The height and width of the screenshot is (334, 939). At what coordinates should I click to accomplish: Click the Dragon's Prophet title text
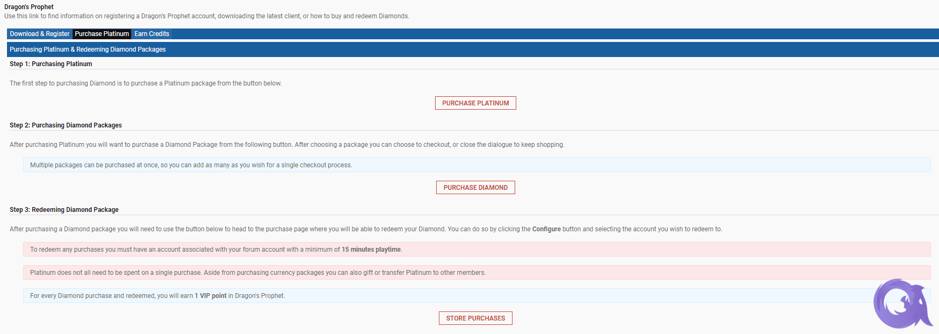(29, 7)
